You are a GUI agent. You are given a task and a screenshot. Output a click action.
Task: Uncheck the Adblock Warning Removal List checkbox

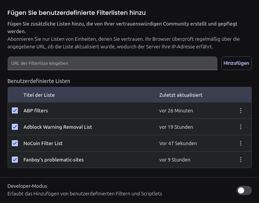pos(15,127)
